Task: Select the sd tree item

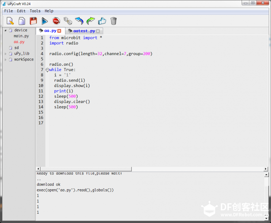Action: click(16, 48)
